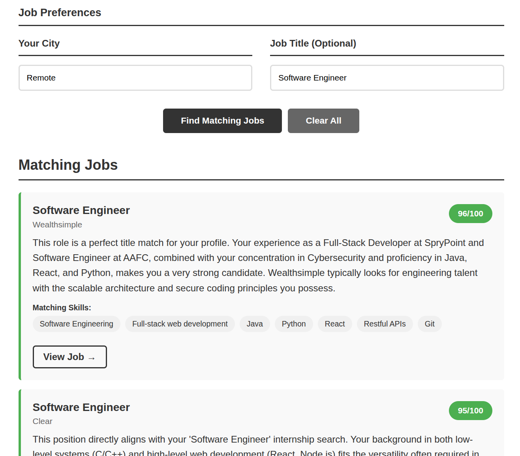The width and height of the screenshot is (520, 456).
Task: Click the Job Title input field
Action: (x=387, y=78)
